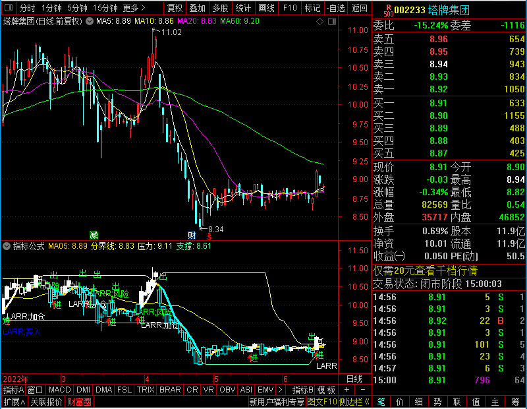Select the DMI indicator
The height and width of the screenshot is (409, 527).
83,390
